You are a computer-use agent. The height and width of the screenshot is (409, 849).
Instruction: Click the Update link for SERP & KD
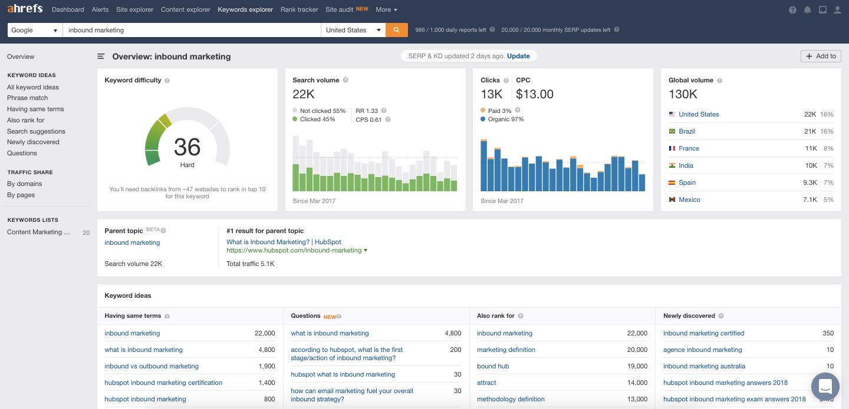(x=518, y=56)
